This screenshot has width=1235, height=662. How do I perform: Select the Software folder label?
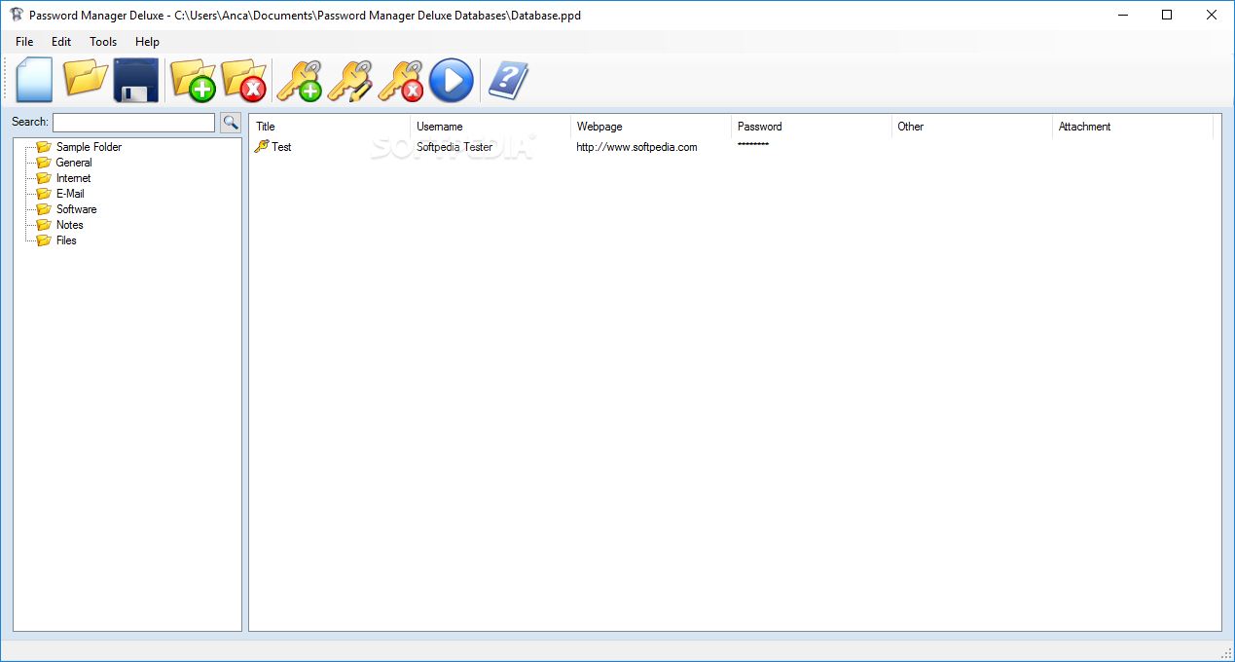pos(76,209)
